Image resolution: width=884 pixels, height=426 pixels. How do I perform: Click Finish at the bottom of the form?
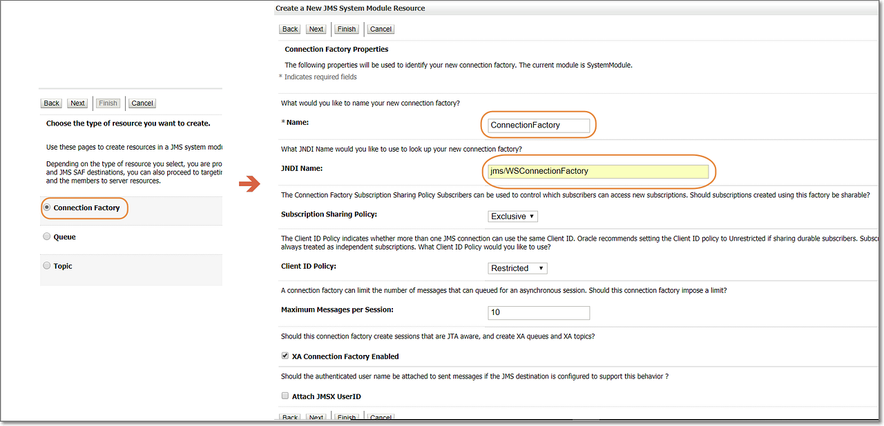pos(347,417)
